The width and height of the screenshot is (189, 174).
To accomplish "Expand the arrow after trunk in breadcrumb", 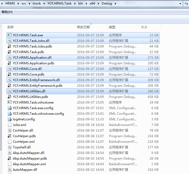I will tap(44, 4).
